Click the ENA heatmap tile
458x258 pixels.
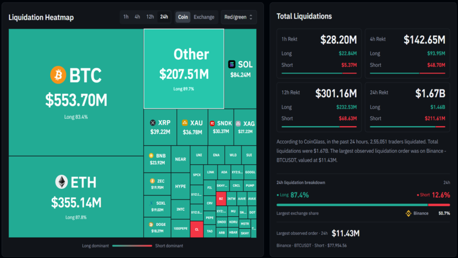click(216, 155)
